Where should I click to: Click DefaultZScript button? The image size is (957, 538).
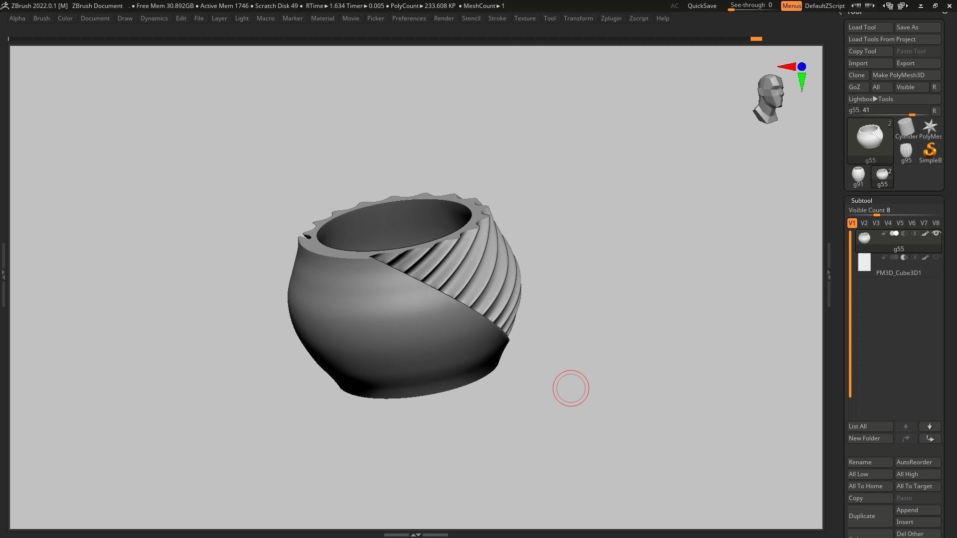click(x=824, y=6)
